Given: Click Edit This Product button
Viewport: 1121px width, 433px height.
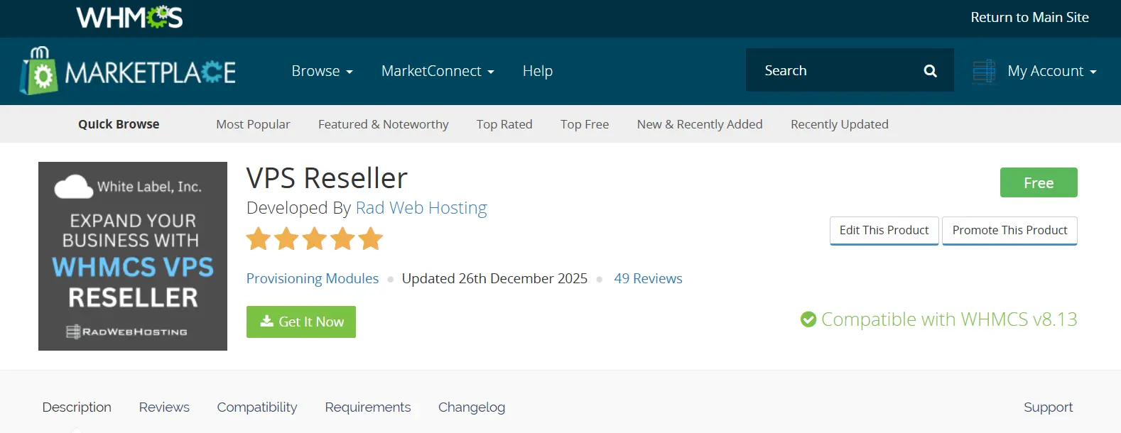Looking at the screenshot, I should coord(884,231).
